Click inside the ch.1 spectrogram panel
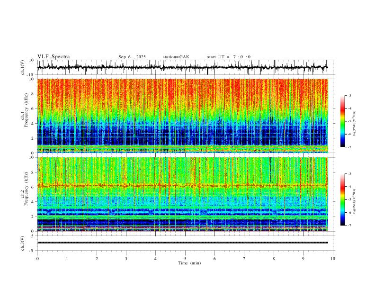Image resolution: width=375 pixels, height=290 pixels. pos(183,116)
